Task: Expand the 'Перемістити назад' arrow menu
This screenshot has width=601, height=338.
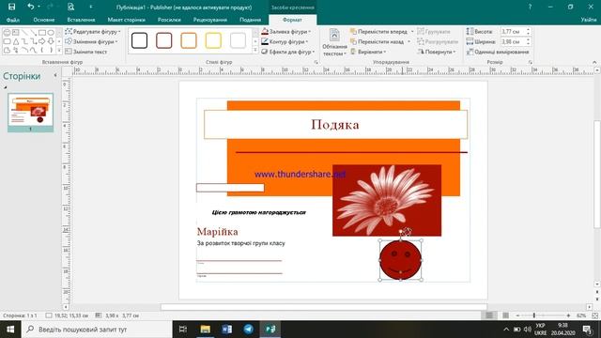Action: pyautogui.click(x=409, y=41)
